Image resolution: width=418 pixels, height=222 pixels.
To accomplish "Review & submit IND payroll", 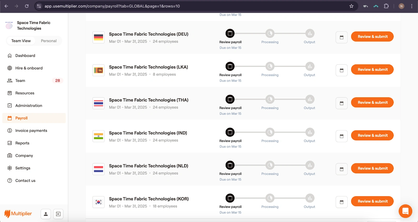I will pos(372,135).
